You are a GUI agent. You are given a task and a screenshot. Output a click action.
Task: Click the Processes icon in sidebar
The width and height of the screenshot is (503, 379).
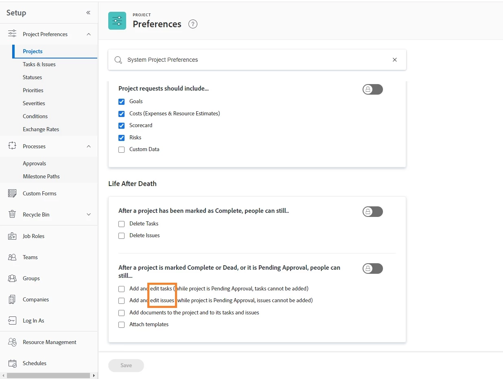(12, 146)
